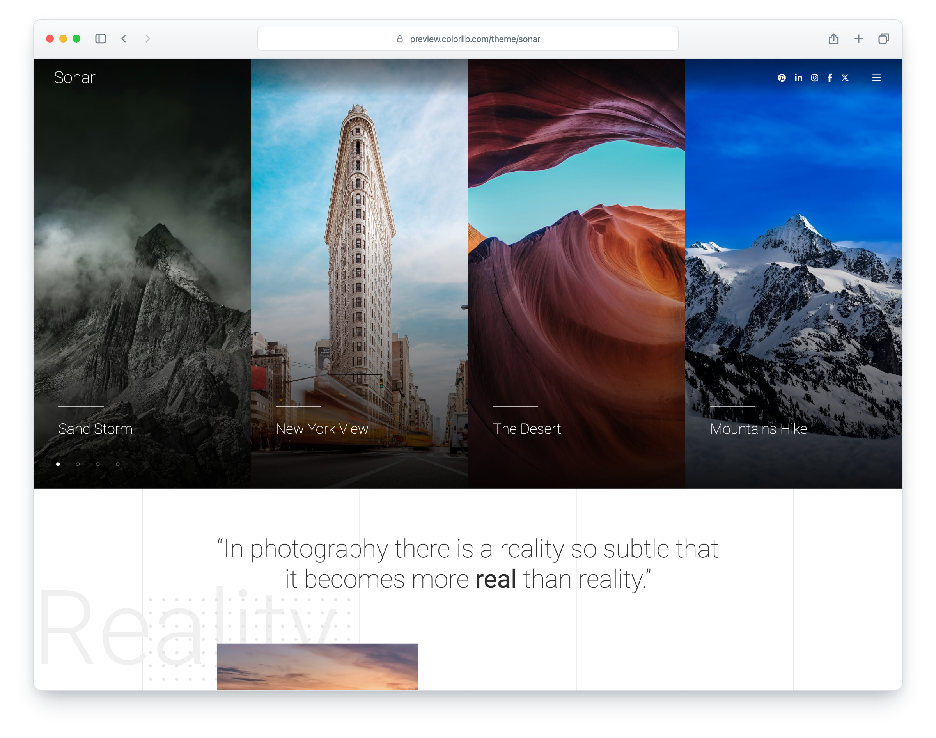936x738 pixels.
Task: Click the bold word "real" in quote
Action: point(496,579)
